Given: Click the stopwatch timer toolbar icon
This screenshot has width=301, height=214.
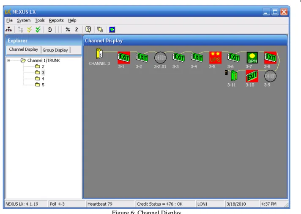Looking at the screenshot, I should click(50, 29).
